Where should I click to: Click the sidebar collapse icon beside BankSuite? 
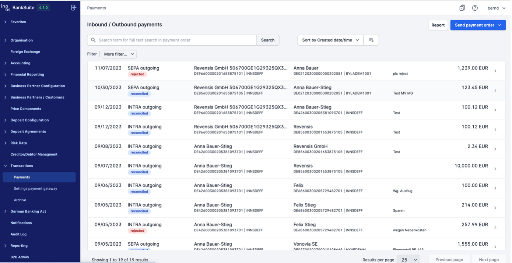(73, 8)
